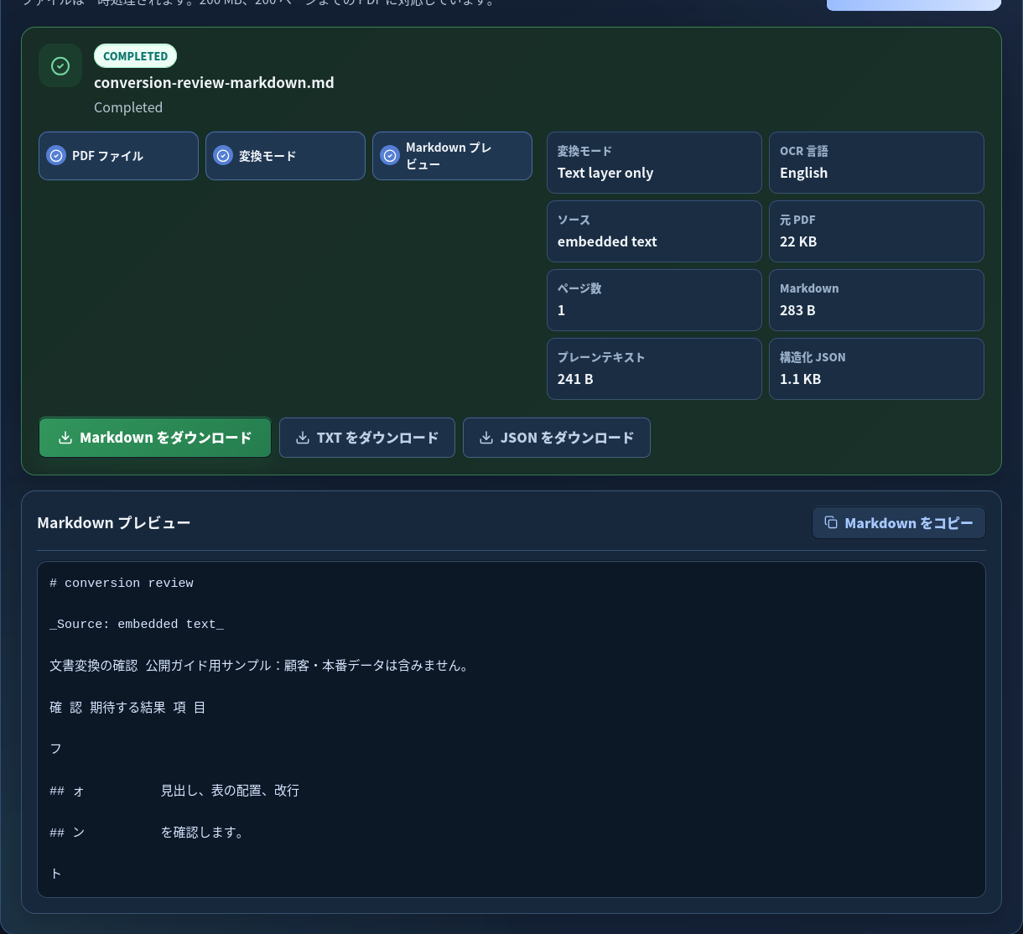Image resolution: width=1023 pixels, height=934 pixels.
Task: Click the download icon on the TXT button
Action: click(x=303, y=438)
